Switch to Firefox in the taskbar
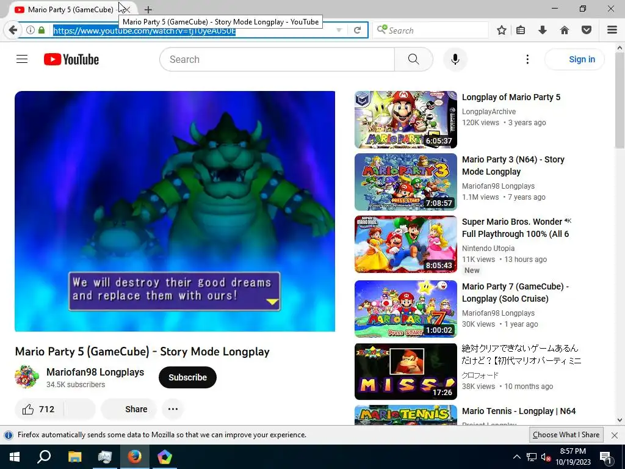 pos(134,457)
